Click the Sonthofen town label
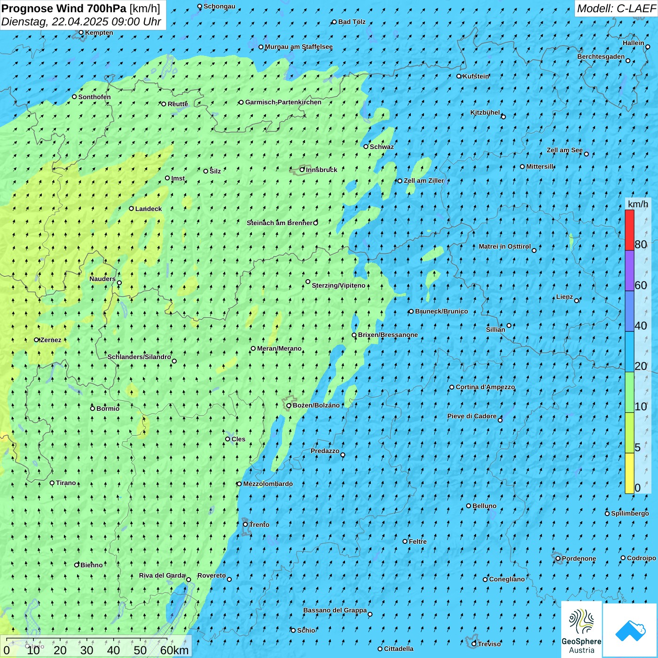 click(94, 97)
